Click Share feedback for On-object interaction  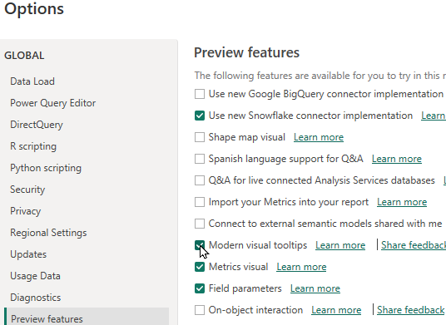click(x=411, y=310)
